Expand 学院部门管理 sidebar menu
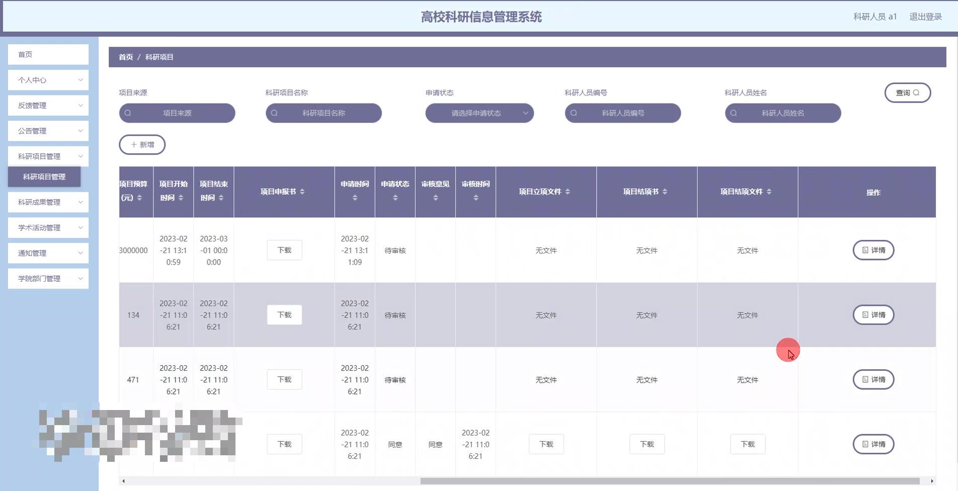The width and height of the screenshot is (958, 491). 48,279
